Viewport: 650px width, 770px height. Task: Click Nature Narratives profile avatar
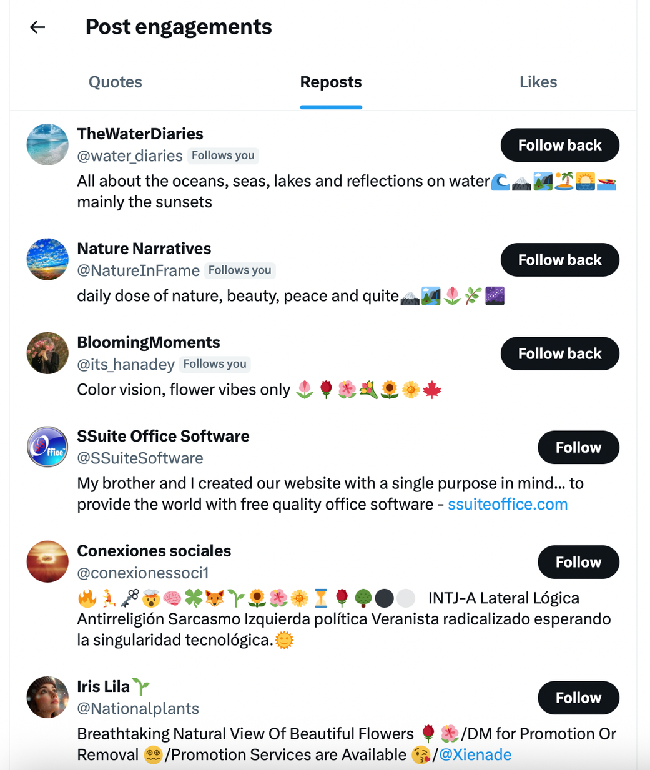pos(47,259)
